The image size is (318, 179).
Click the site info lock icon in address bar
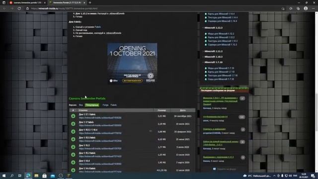tap(27, 8)
